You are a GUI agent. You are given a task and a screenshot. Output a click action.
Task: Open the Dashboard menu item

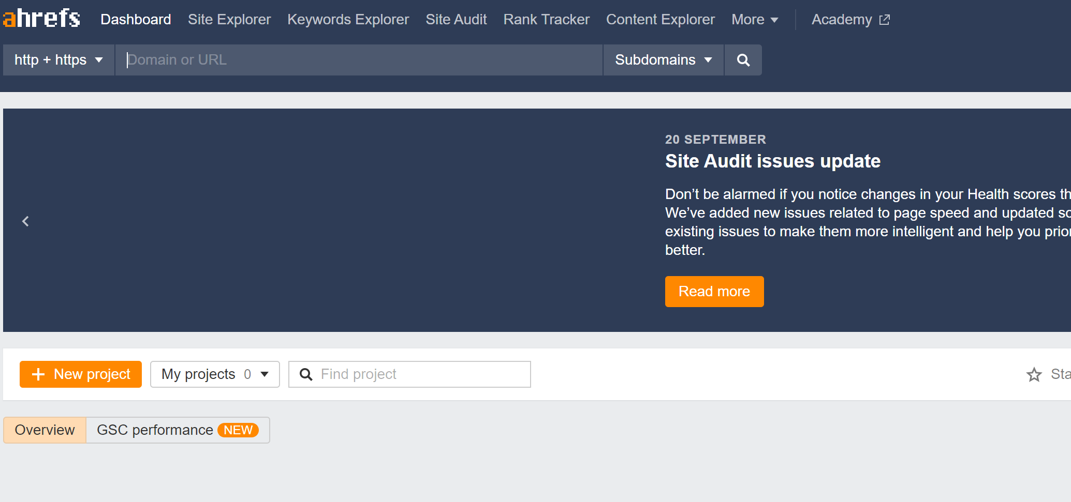coord(136,20)
